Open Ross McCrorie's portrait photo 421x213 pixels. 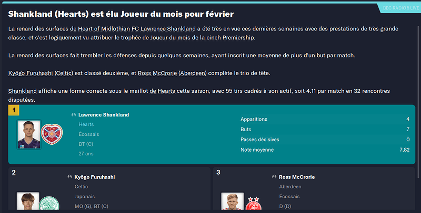(233, 201)
